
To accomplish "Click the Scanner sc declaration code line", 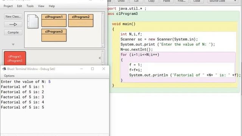I will pos(159,39).
